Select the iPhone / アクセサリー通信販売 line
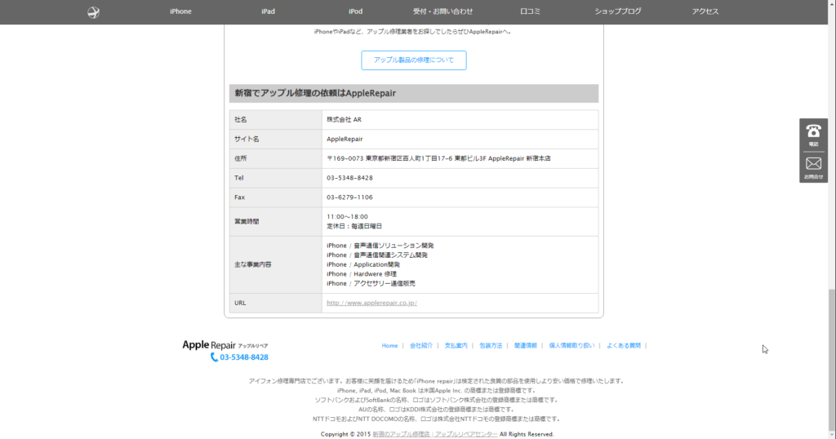The height and width of the screenshot is (439, 836). [x=371, y=283]
